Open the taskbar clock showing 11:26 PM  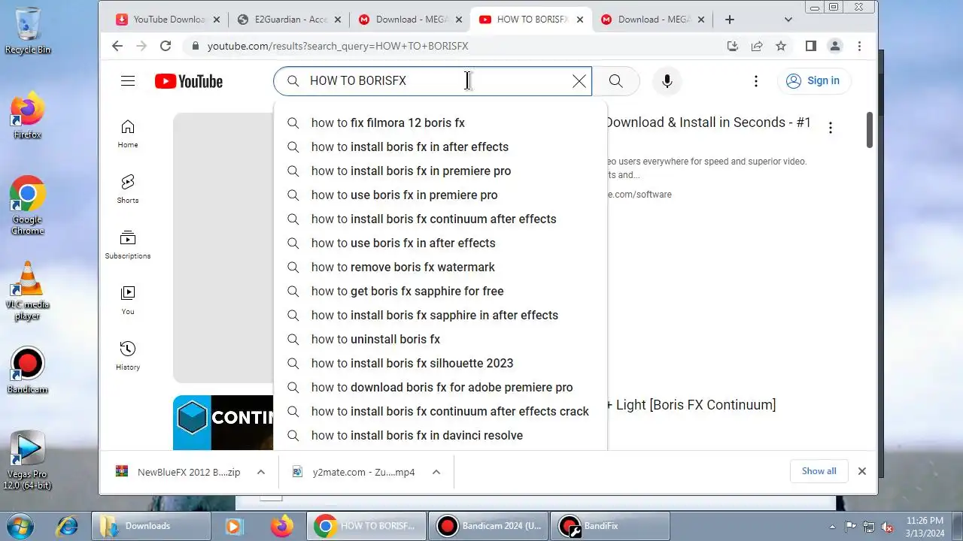925,526
